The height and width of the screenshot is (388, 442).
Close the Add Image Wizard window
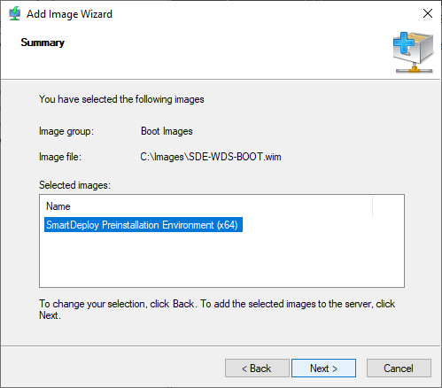click(x=428, y=13)
